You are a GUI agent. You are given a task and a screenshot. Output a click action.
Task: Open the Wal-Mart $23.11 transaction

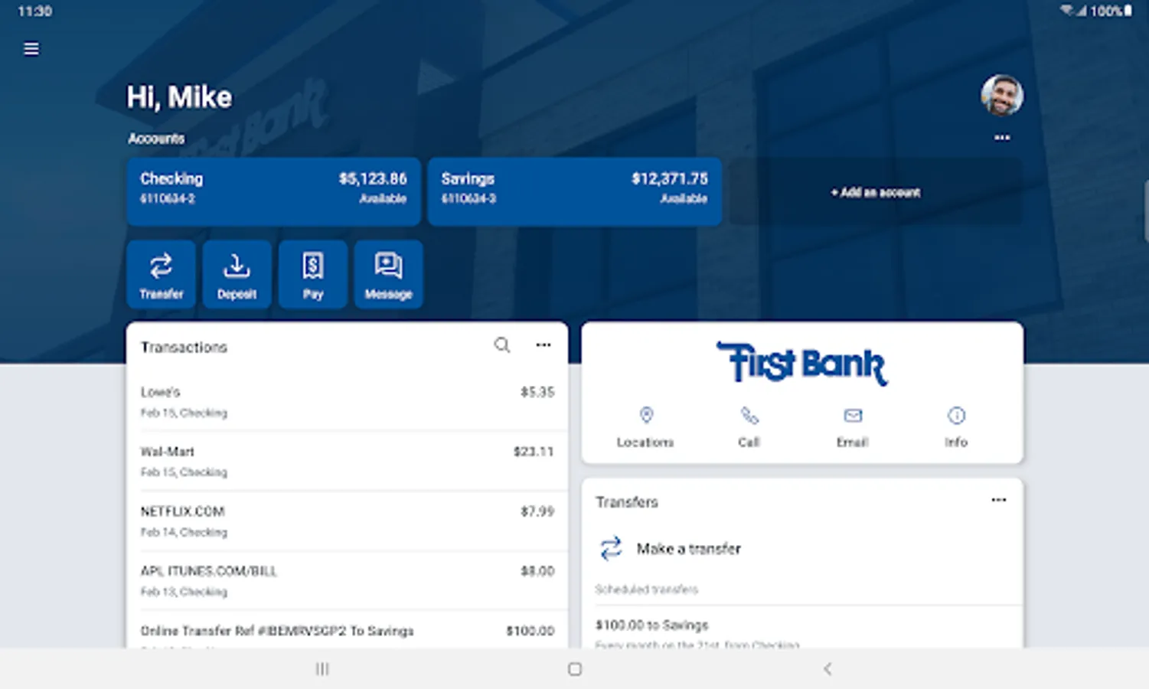347,462
